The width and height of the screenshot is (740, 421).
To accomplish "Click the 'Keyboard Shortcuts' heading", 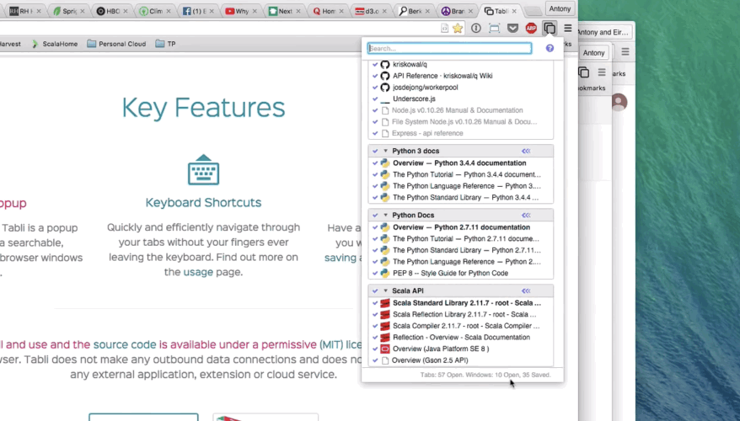I will coord(203,202).
